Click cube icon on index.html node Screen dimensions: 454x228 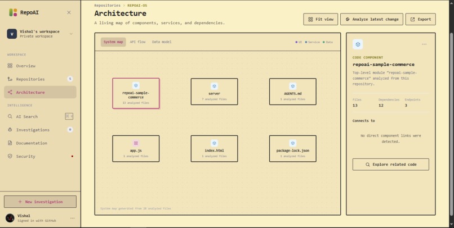pyautogui.click(x=214, y=143)
